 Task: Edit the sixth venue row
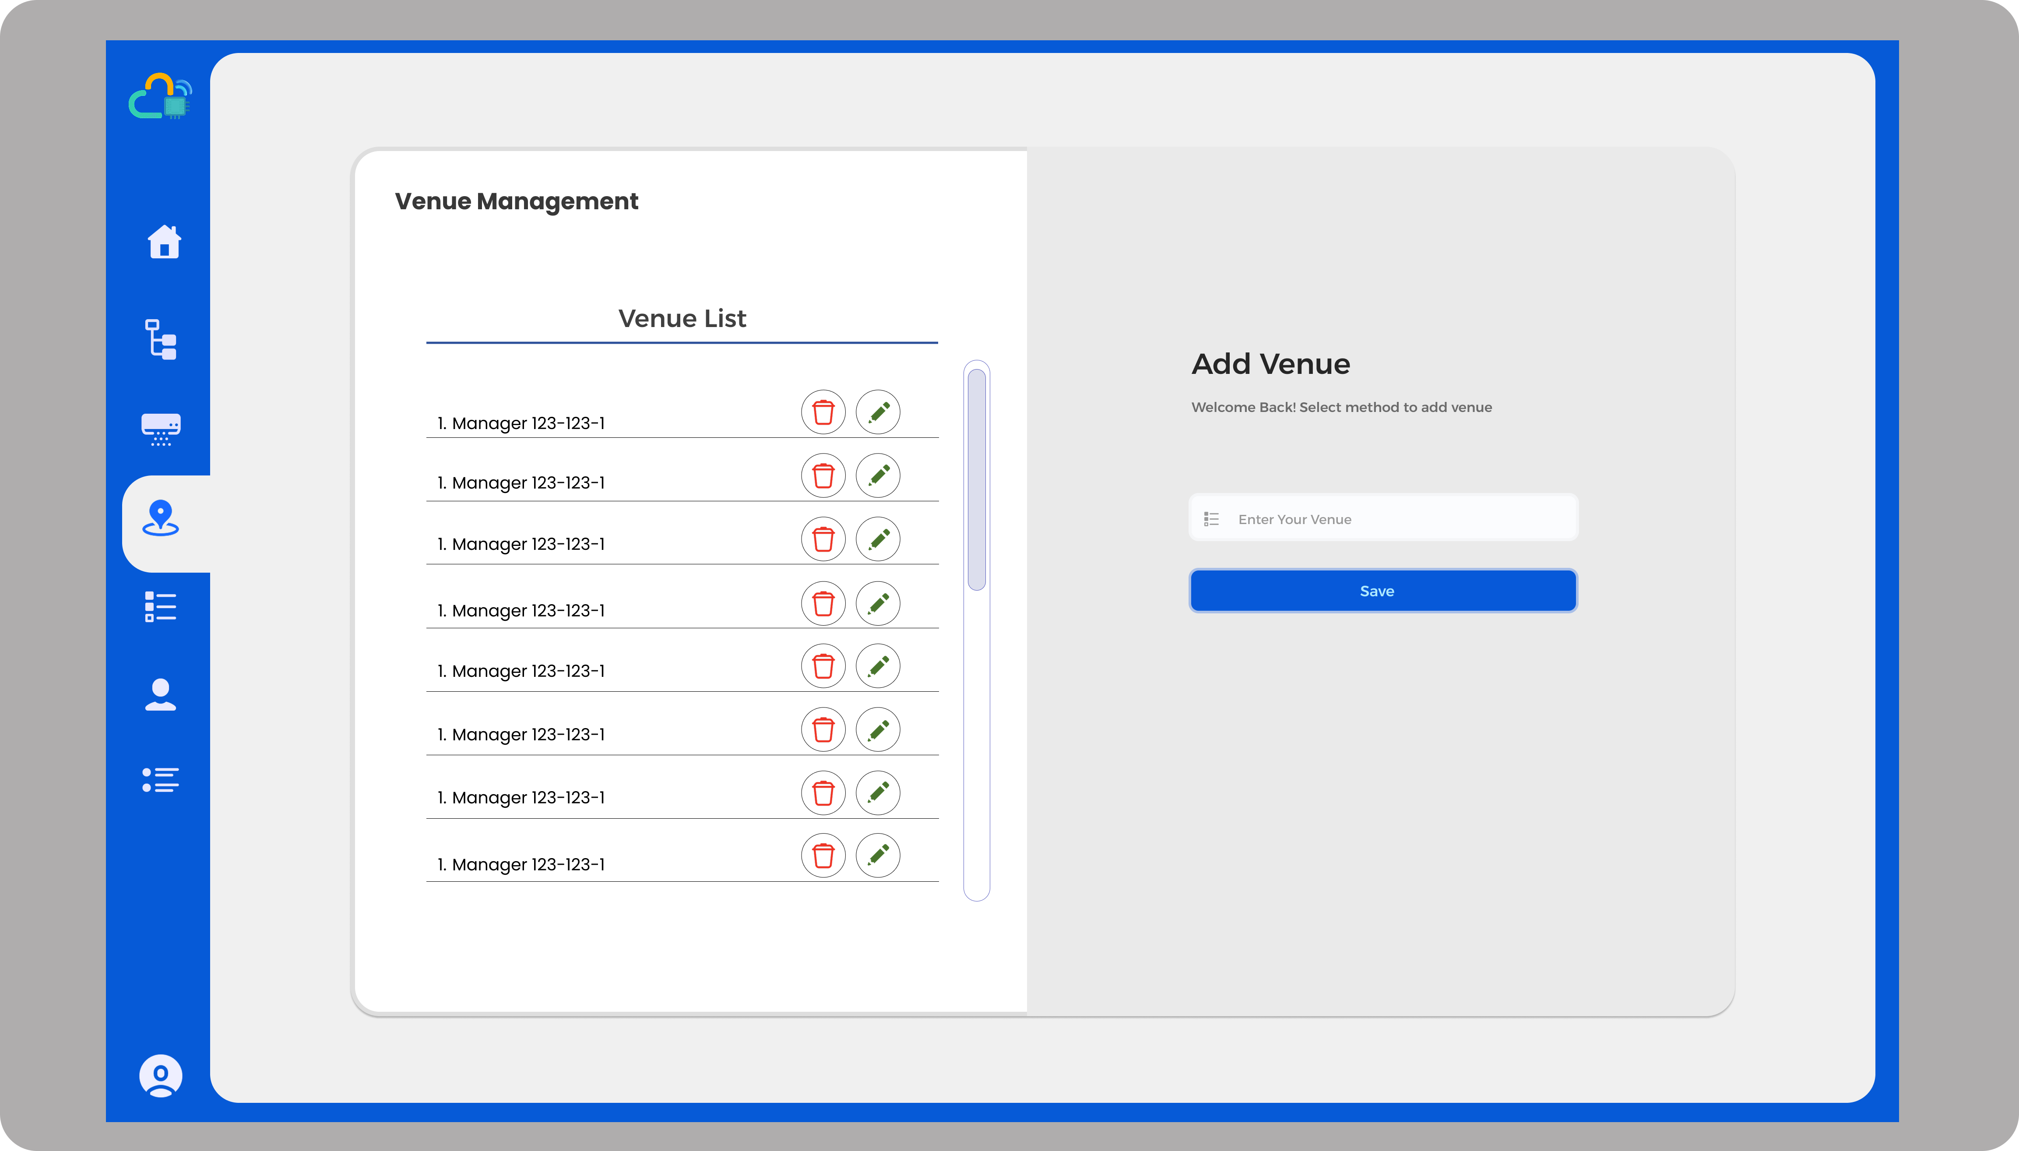878,730
